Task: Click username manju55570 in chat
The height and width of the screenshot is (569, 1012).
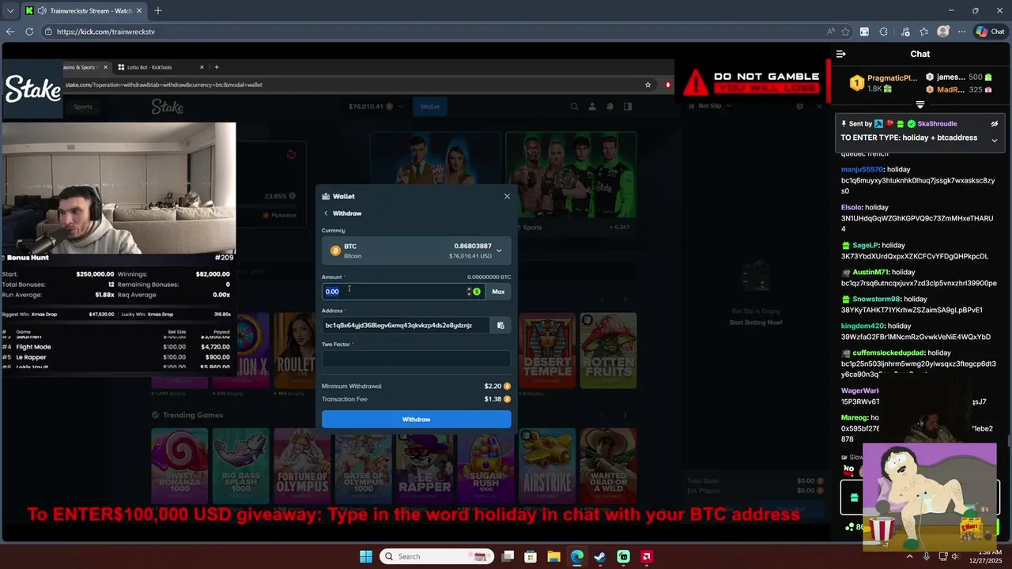Action: point(862,169)
